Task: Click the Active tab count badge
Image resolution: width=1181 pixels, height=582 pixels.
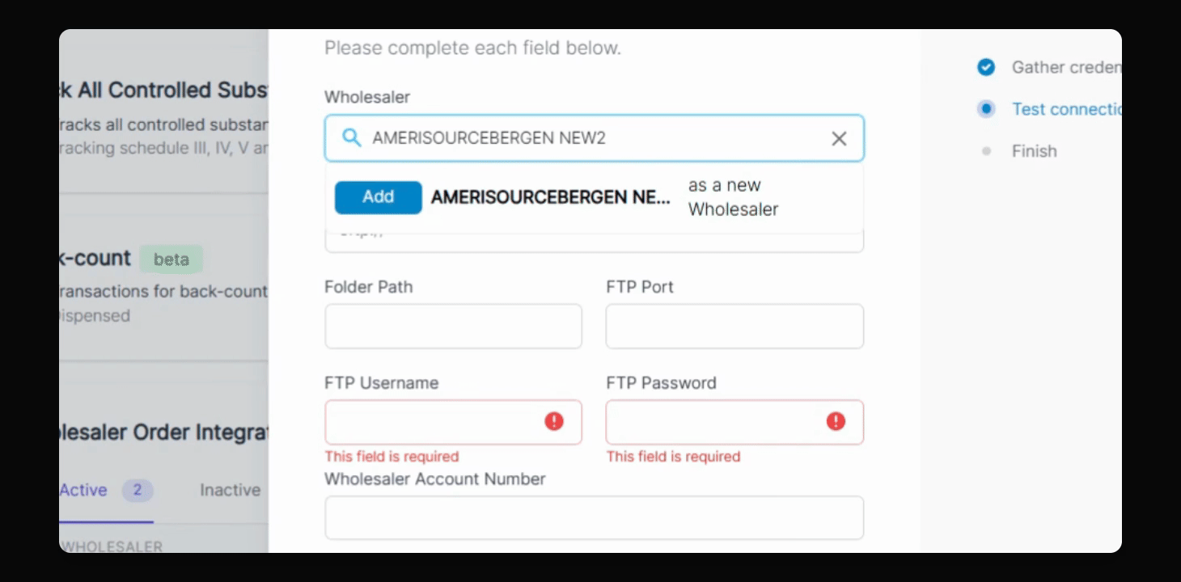Action: tap(138, 490)
